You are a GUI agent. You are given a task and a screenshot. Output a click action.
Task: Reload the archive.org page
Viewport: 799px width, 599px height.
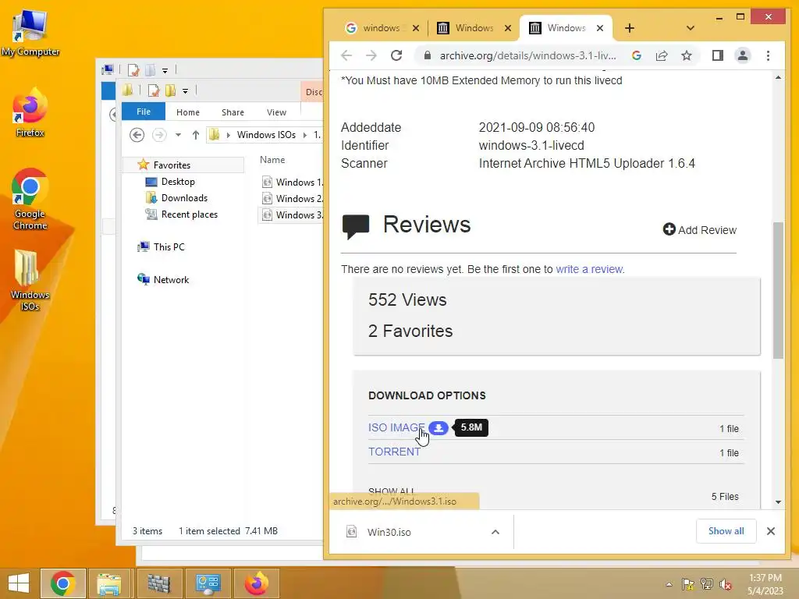click(396, 55)
